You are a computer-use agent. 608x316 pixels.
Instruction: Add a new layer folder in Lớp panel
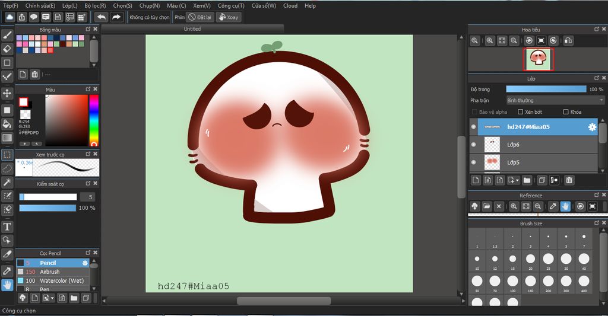point(527,180)
